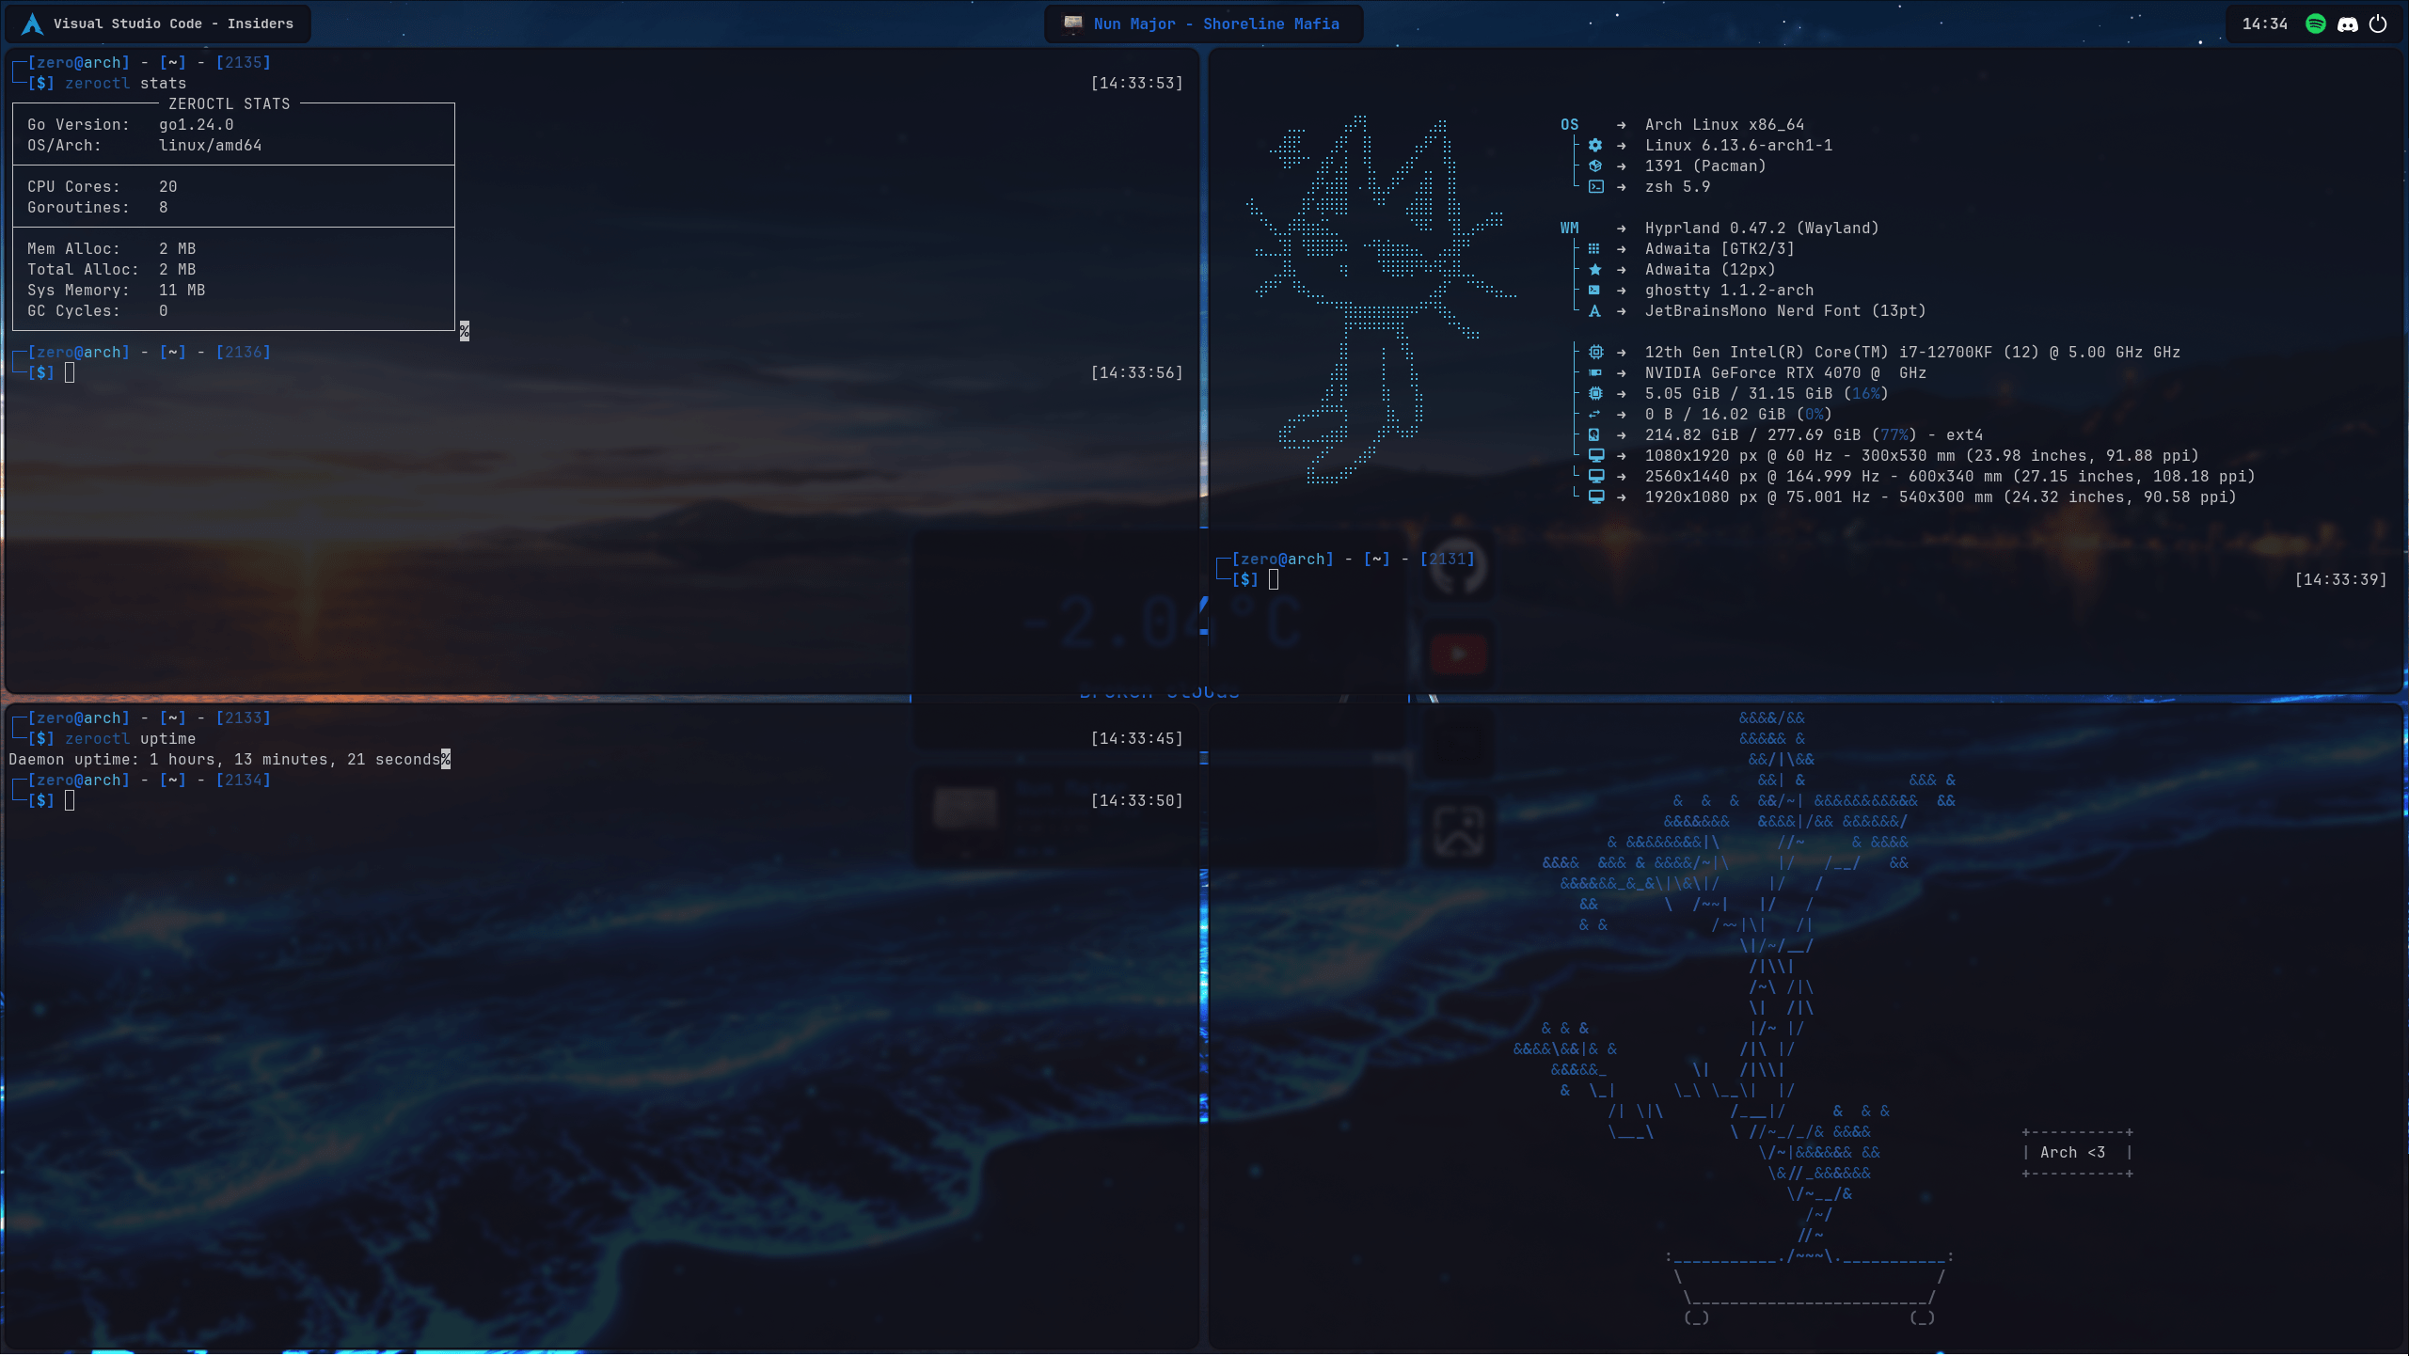The height and width of the screenshot is (1356, 2409).
Task: Click the [14:33:39] timestamp in fetch terminal
Action: [x=2340, y=579]
